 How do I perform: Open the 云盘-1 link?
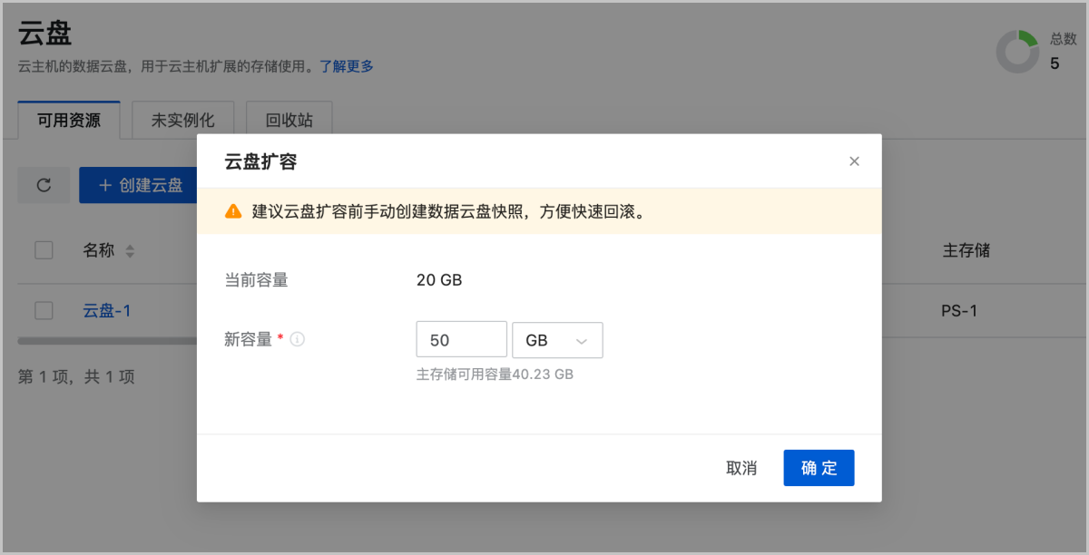(107, 310)
